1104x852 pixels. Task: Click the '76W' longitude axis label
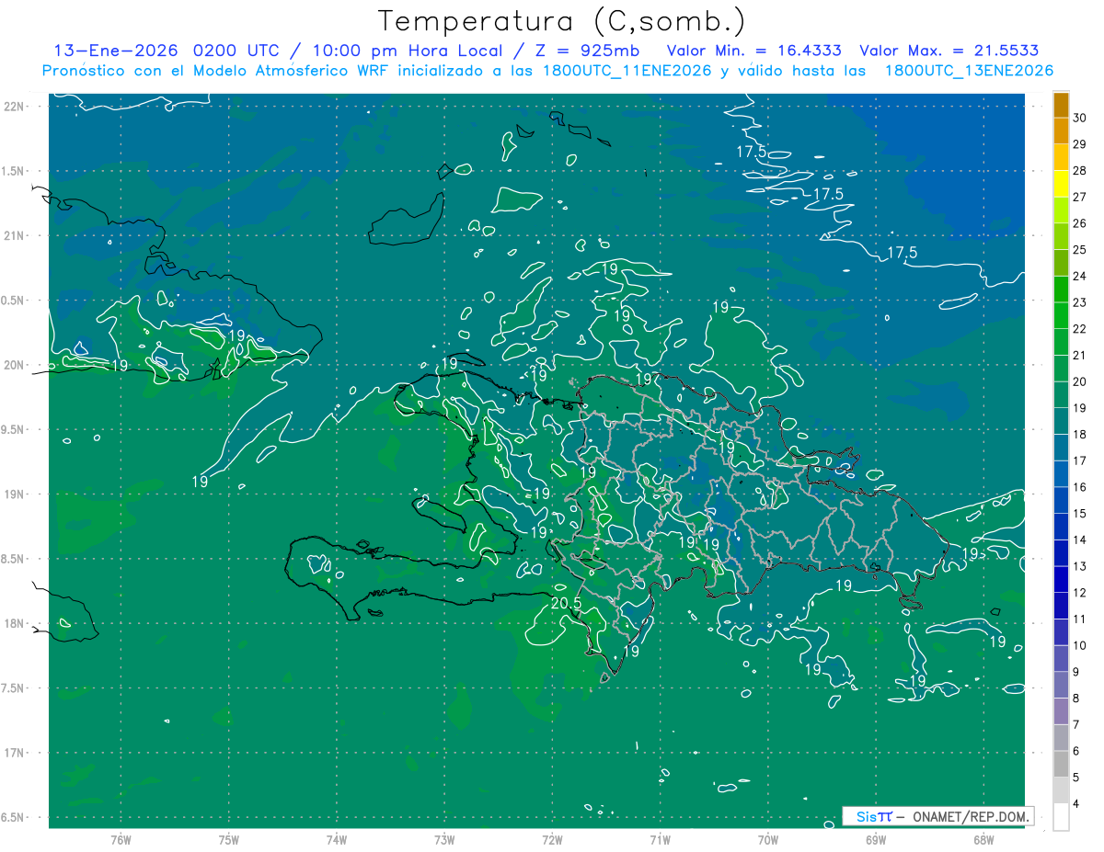(121, 840)
